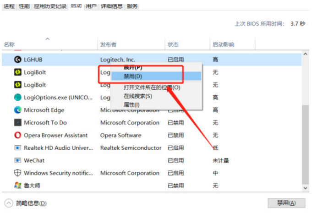Click the Realtek HD Audio icon
The width and height of the screenshot is (312, 213).
point(18,148)
